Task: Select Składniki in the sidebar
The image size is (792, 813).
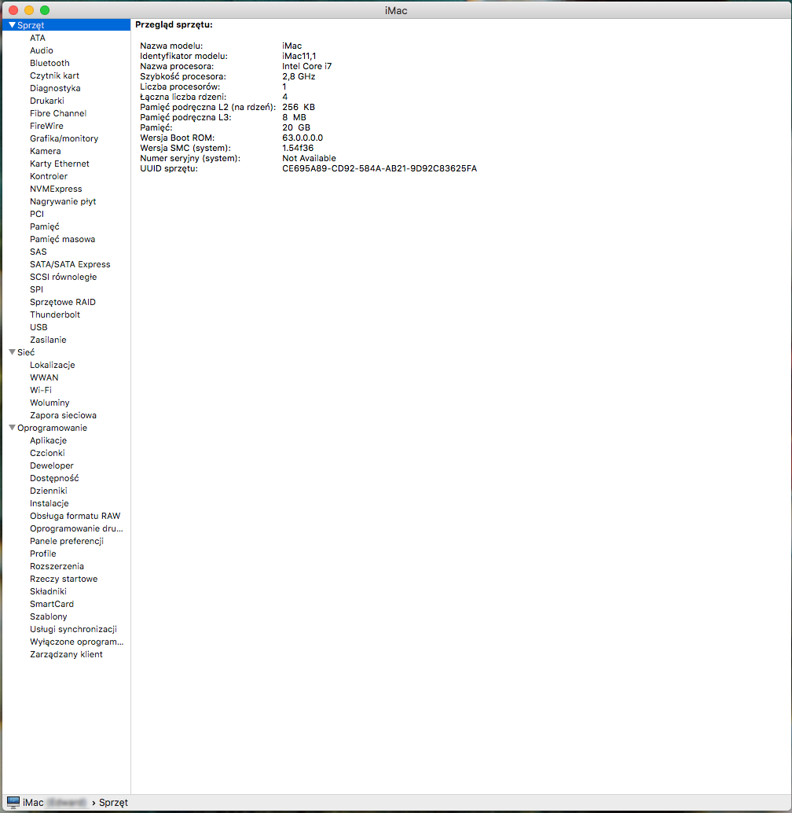Action: pos(48,591)
